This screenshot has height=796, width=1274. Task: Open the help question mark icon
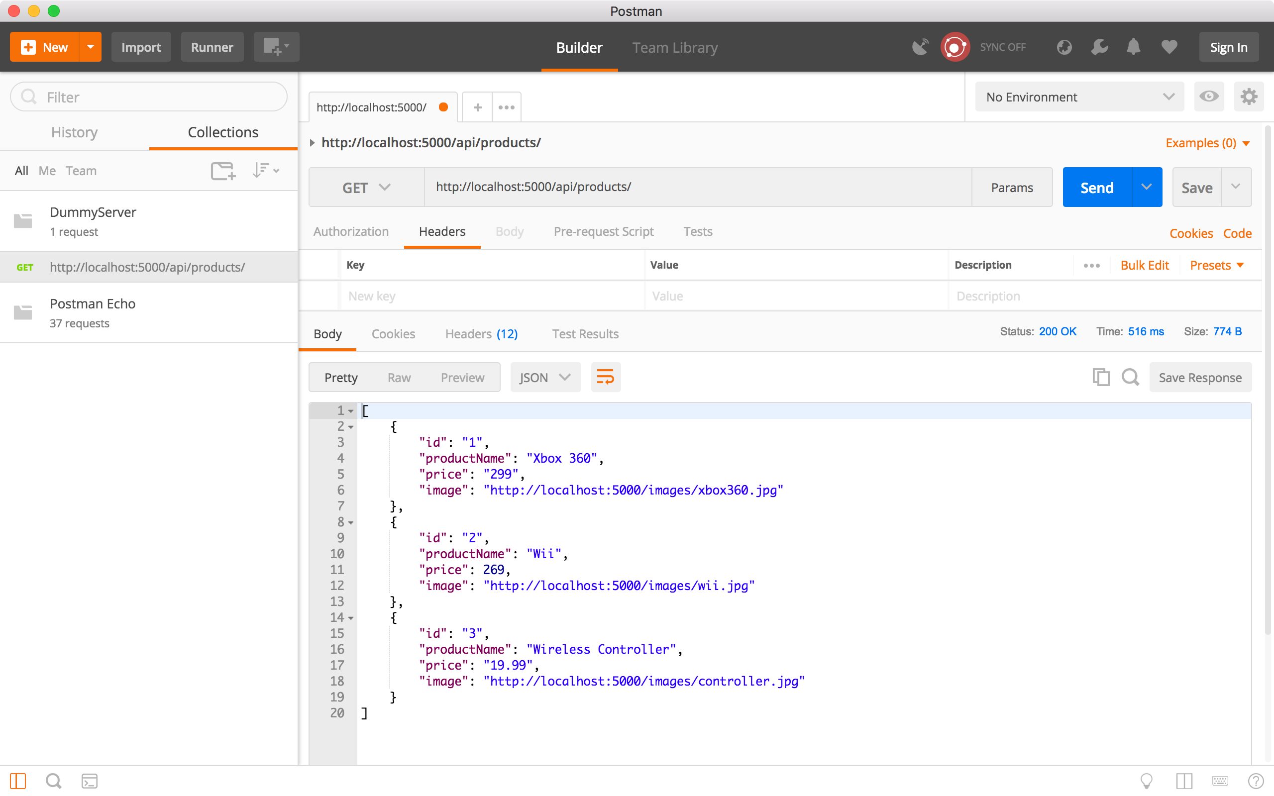pos(1256,781)
